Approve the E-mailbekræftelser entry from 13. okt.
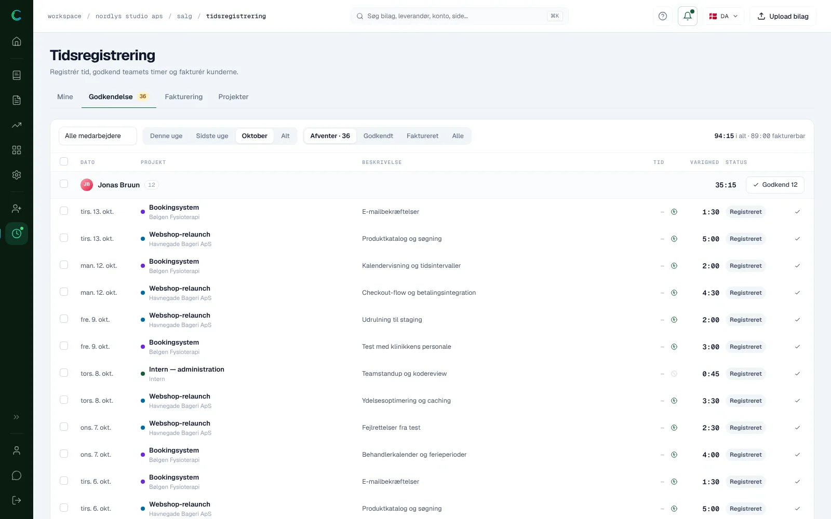Screen dimensions: 831x519 (797, 212)
